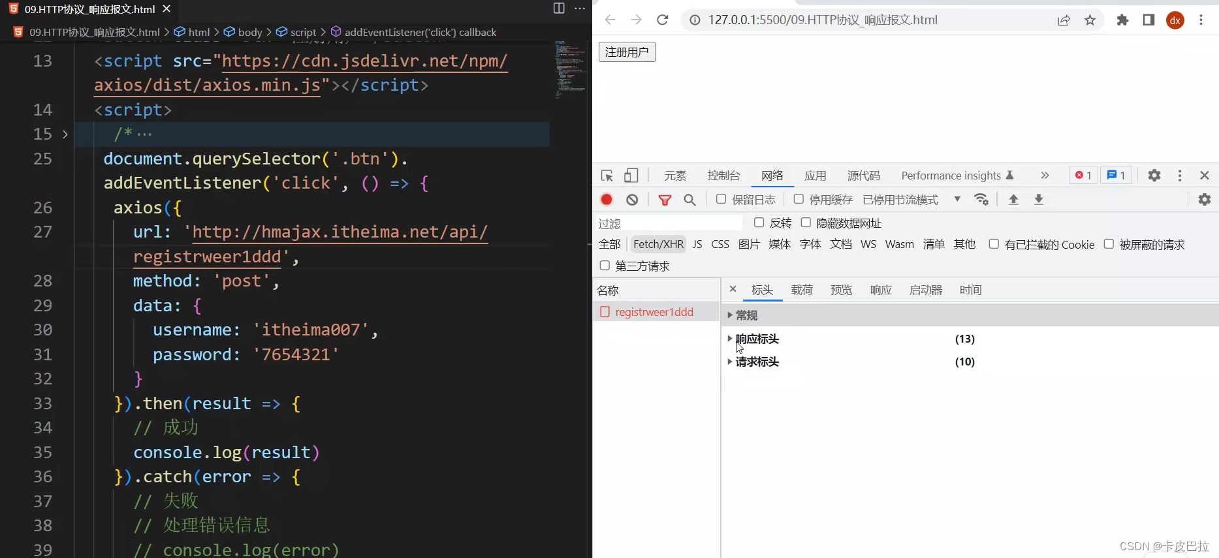
Task: Close the DevTools panel
Action: 1205,176
